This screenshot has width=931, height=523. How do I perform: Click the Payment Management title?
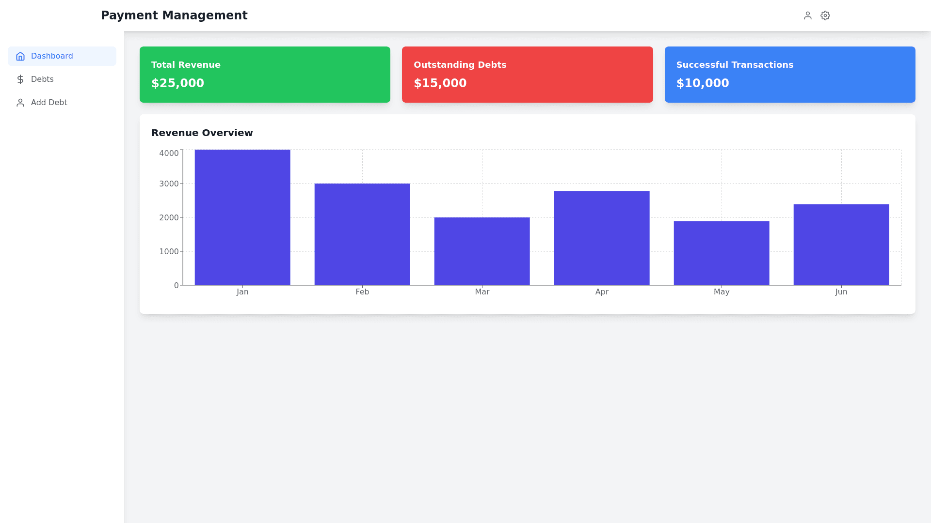pos(174,15)
